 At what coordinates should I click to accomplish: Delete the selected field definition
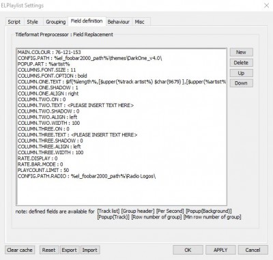point(241,63)
